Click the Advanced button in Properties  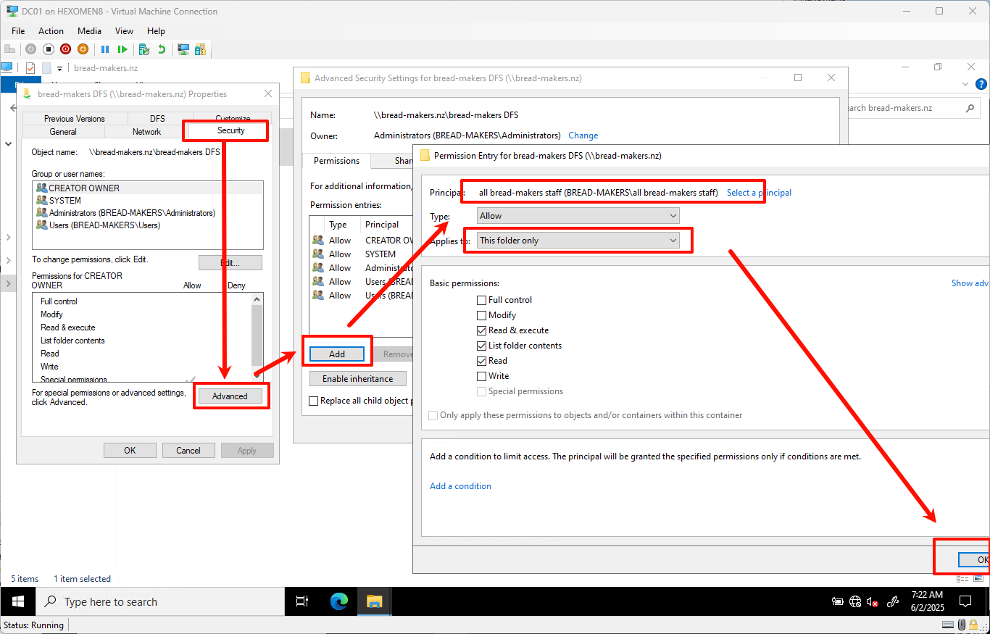tap(230, 396)
